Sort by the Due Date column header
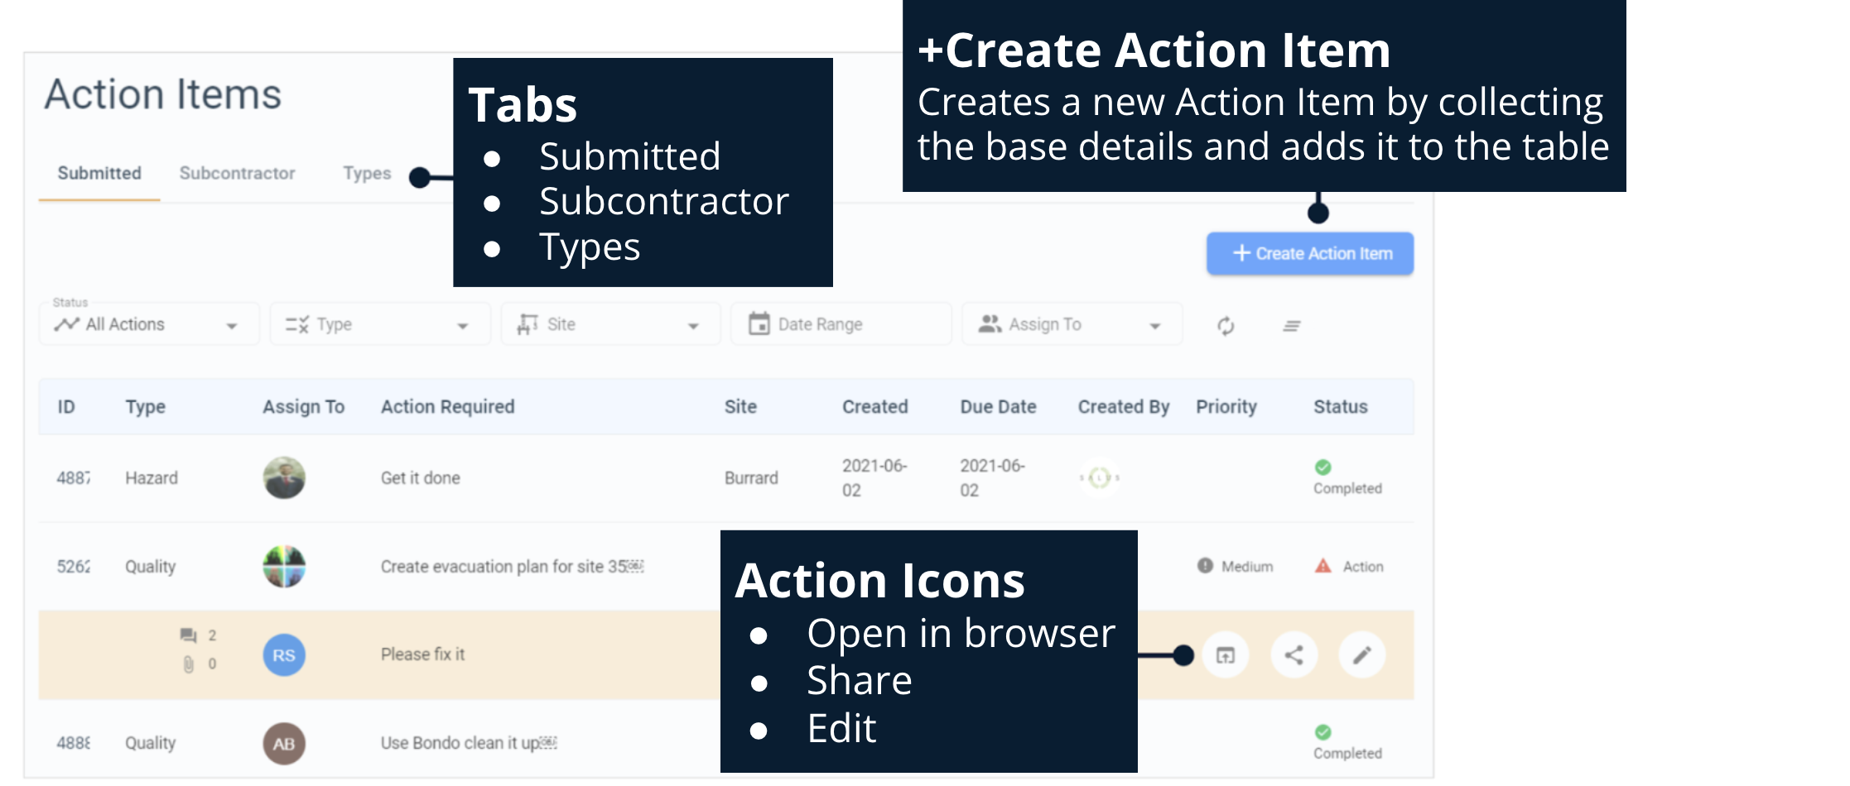The width and height of the screenshot is (1850, 786). click(x=998, y=407)
